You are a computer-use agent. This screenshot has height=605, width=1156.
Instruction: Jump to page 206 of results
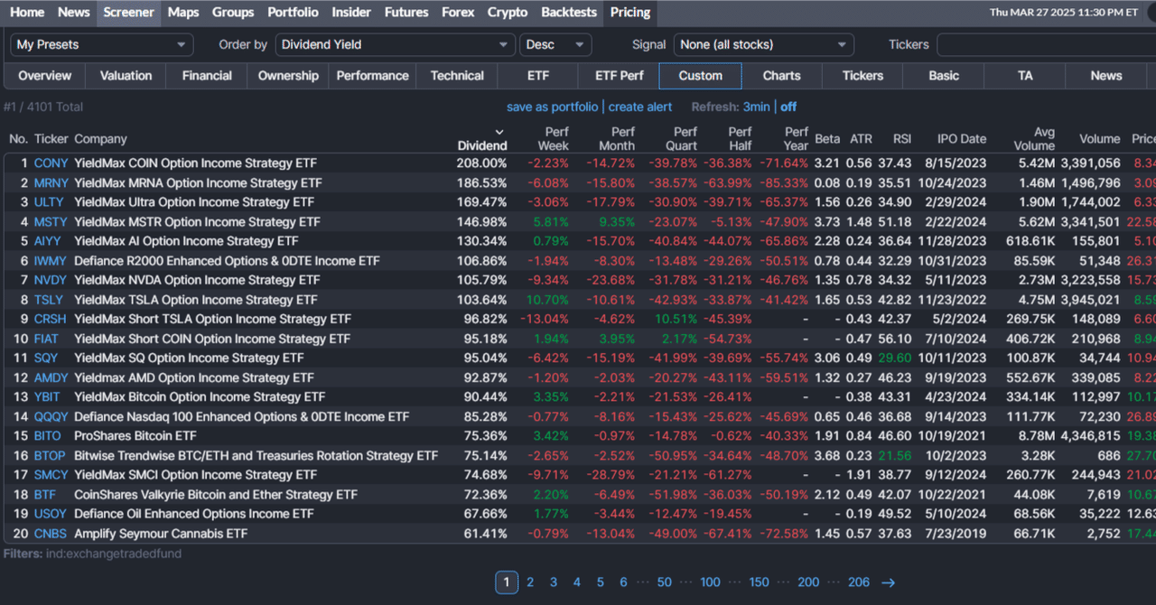[858, 582]
